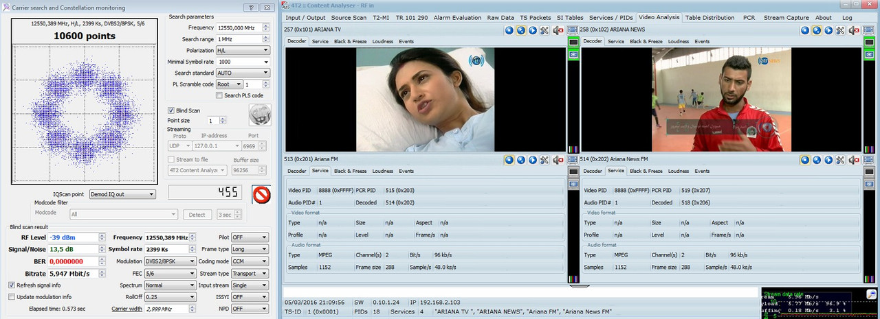Click the ARIANA NEWS video preview
The width and height of the screenshot is (880, 319).
722,99
